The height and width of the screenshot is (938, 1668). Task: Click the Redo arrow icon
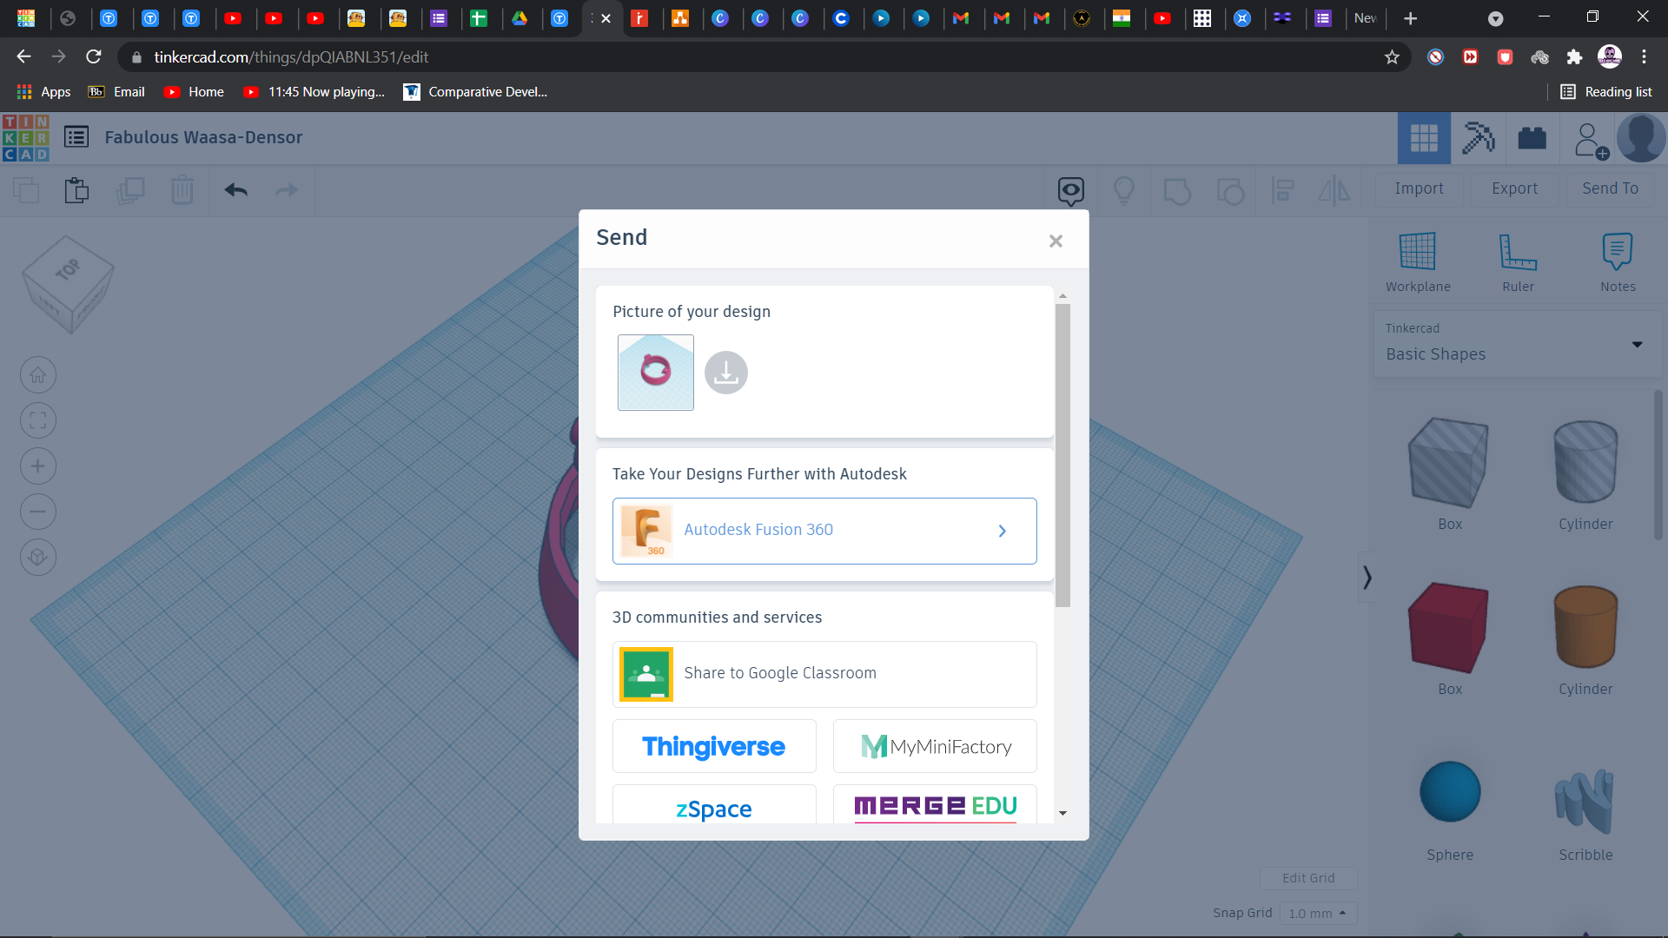[x=287, y=190]
